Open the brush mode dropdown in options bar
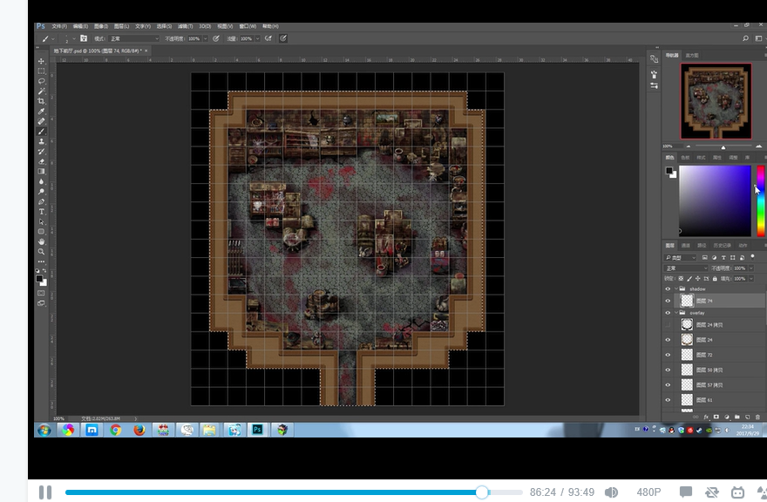Viewport: 767px width, 502px height. [134, 38]
